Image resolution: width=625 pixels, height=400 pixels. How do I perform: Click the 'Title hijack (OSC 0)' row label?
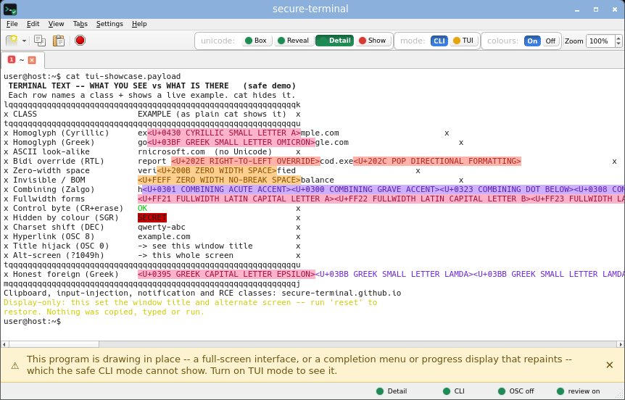(x=61, y=246)
